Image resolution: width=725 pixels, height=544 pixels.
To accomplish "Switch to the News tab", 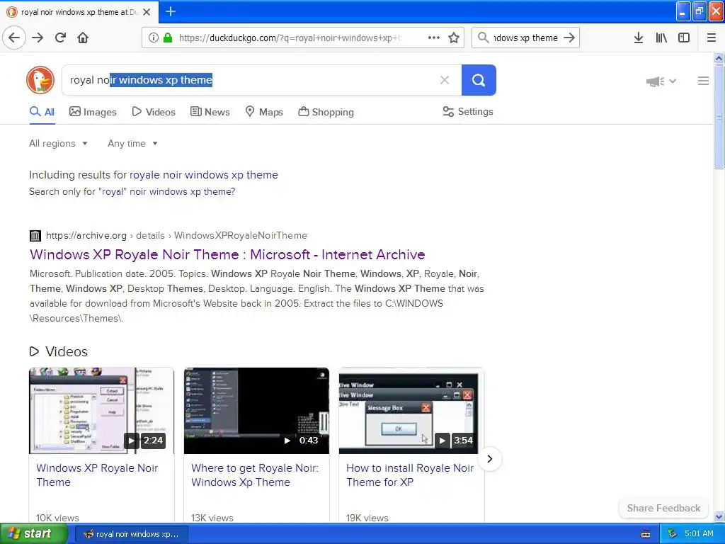I will (x=210, y=112).
